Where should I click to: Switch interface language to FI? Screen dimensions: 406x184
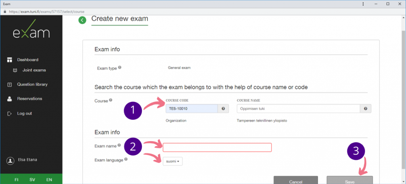(16, 180)
